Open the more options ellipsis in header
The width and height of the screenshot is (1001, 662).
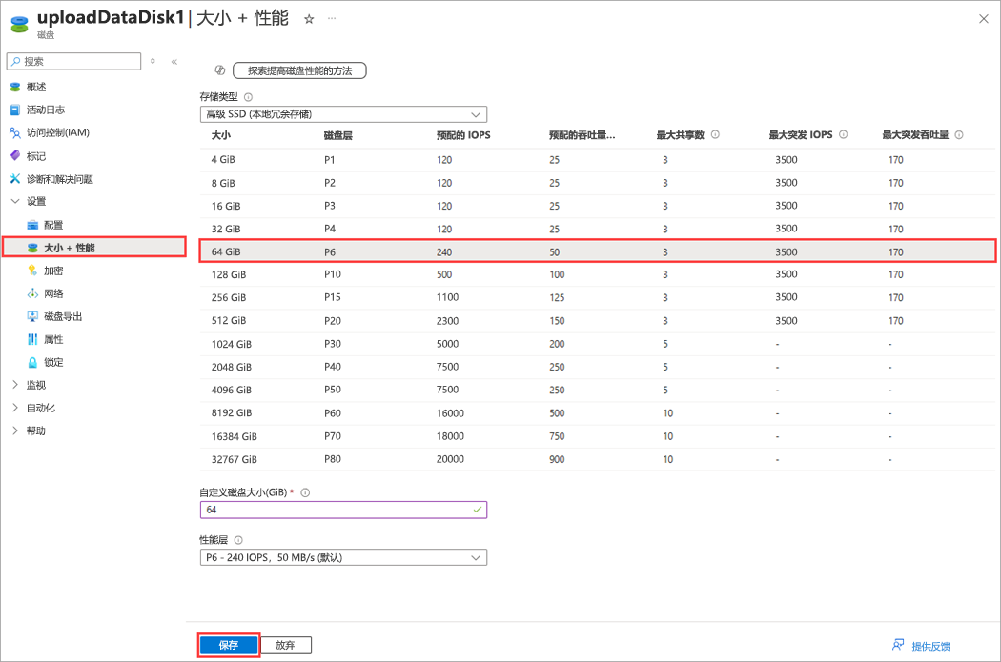click(x=332, y=18)
